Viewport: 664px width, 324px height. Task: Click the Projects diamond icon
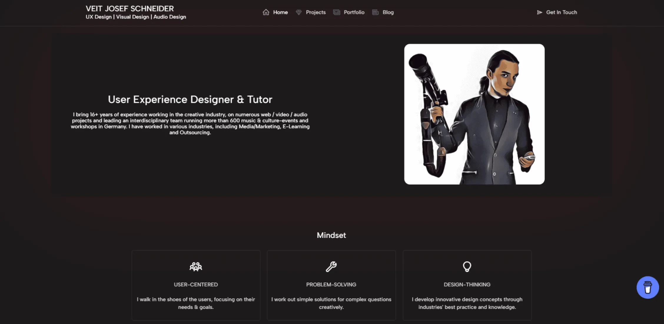(x=299, y=12)
